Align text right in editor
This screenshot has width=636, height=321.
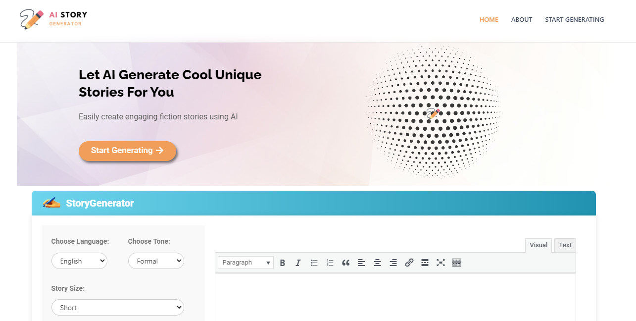(393, 263)
